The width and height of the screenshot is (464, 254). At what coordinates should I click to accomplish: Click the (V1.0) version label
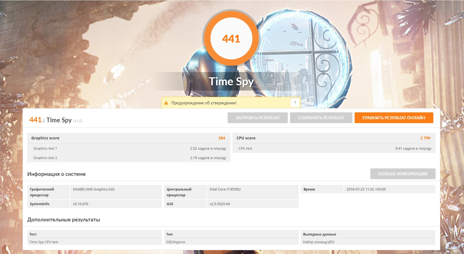tap(78, 121)
